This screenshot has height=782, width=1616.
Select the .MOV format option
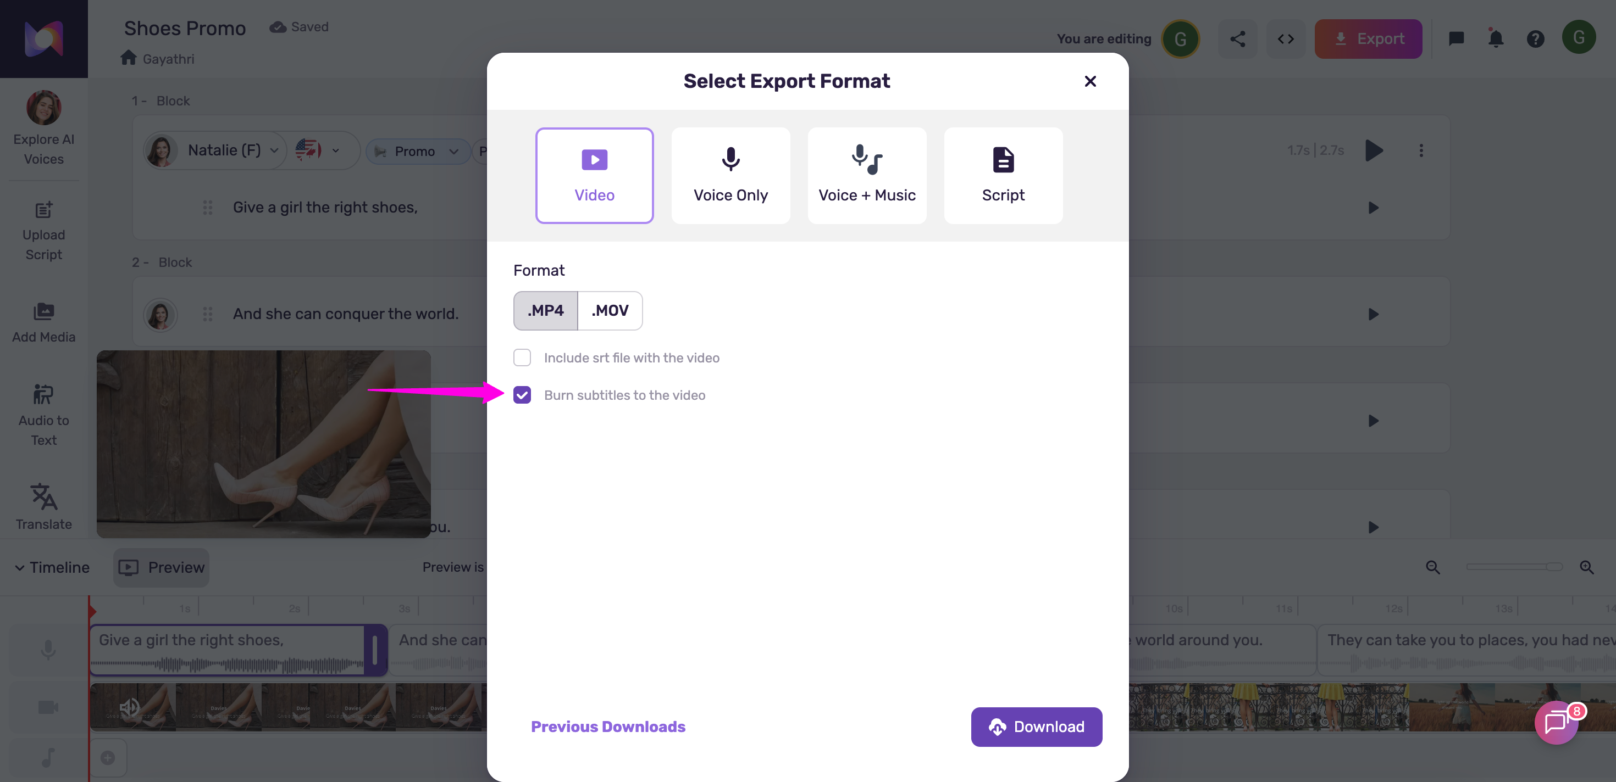pyautogui.click(x=610, y=311)
